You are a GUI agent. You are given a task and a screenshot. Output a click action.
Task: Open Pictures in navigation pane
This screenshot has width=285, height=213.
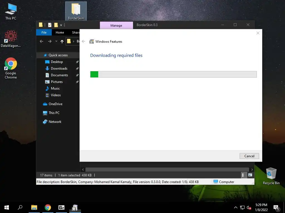pos(57,82)
